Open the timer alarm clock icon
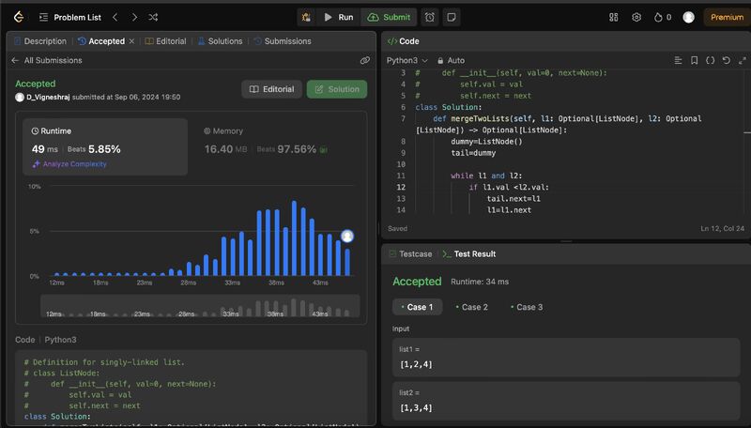The width and height of the screenshot is (751, 428). [x=430, y=17]
